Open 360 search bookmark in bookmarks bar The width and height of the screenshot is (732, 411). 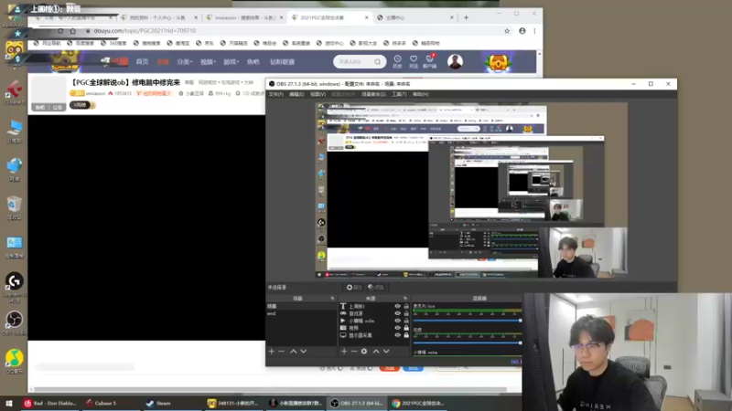[x=113, y=43]
